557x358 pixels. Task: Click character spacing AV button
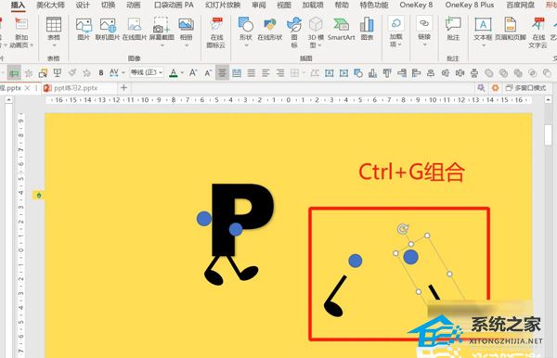(x=114, y=72)
